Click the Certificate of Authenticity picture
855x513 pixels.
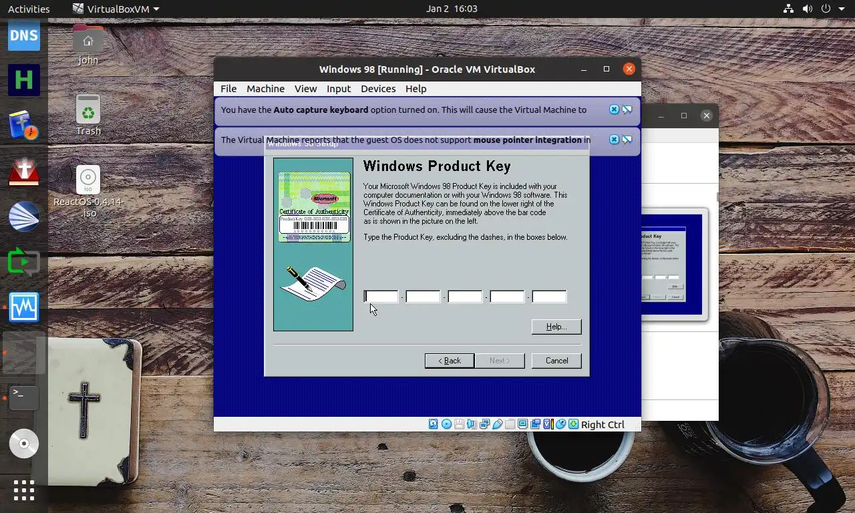[314, 207]
